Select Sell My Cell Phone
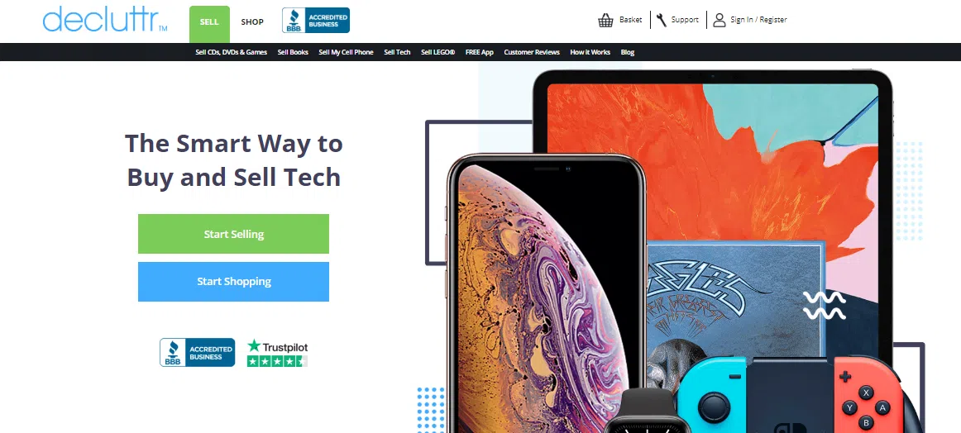Image resolution: width=961 pixels, height=433 pixels. tap(346, 52)
